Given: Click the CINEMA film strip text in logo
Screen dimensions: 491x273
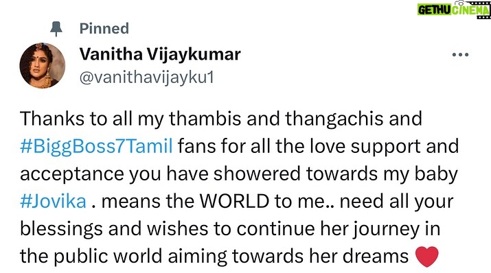Looking at the screenshot, I should (471, 10).
